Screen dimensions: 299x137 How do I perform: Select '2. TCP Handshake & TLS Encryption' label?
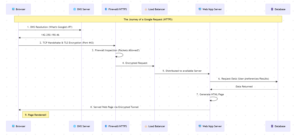point(67,43)
